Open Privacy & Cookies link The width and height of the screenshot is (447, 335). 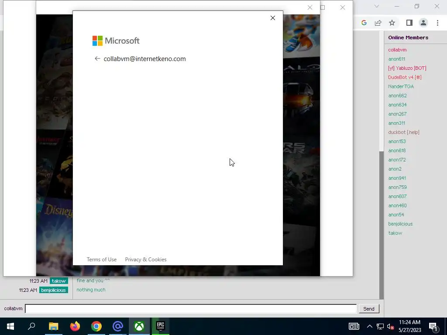coord(146,260)
